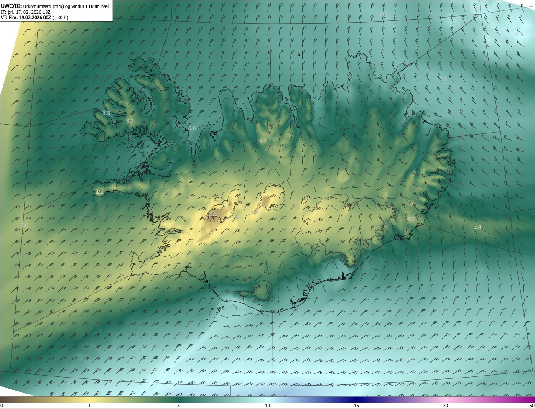This screenshot has width=535, height=409.
Task: Click the 2.6 value label off the west coast
Action: point(24,225)
